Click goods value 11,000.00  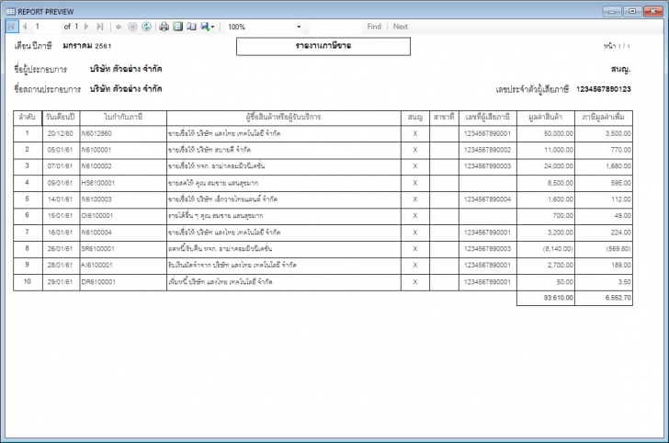coord(559,150)
